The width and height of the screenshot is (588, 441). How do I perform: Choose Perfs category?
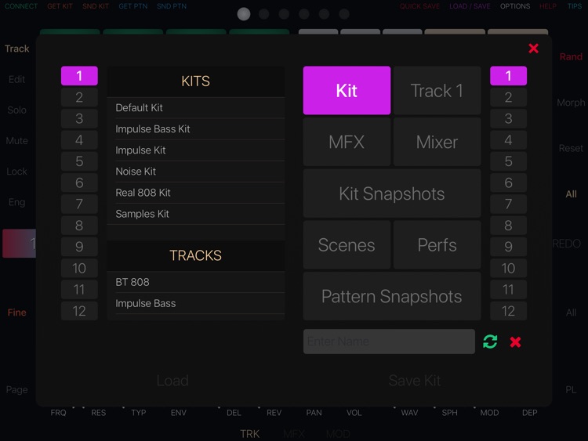coord(437,244)
